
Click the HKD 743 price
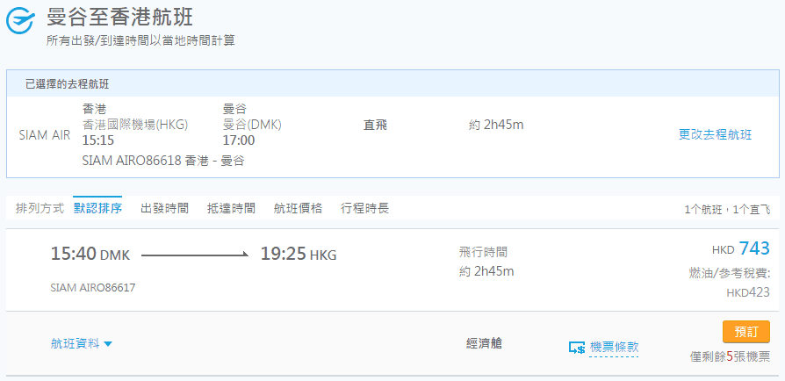741,249
